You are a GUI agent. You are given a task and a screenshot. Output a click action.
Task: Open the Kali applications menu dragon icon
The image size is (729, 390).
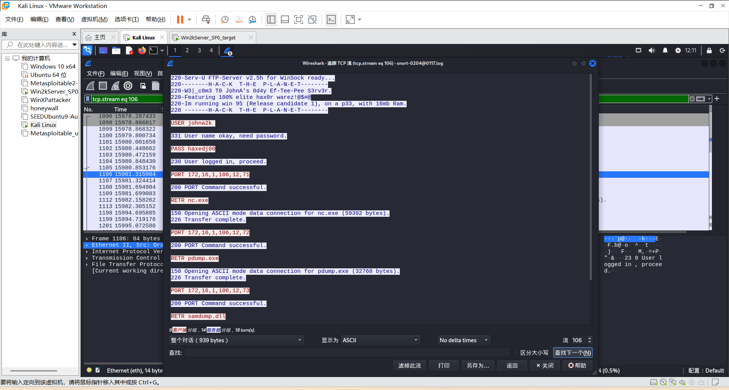[x=87, y=50]
